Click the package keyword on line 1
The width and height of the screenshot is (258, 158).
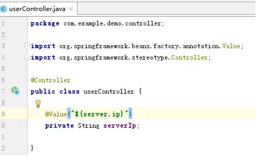(45, 24)
